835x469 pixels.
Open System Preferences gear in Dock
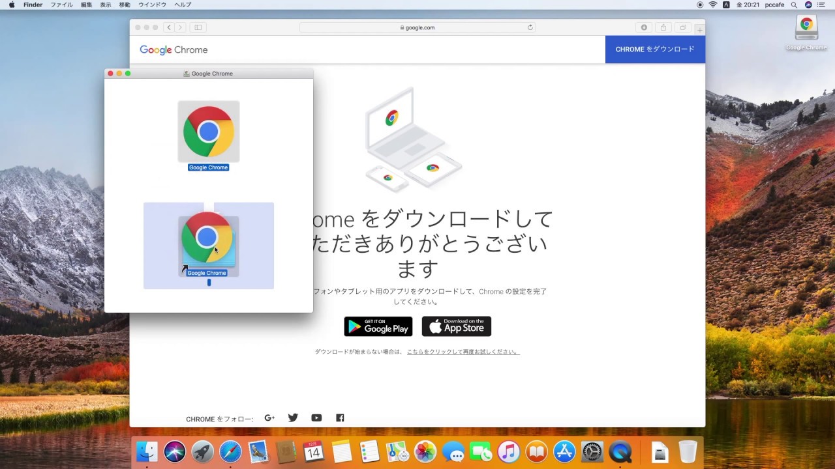click(592, 451)
